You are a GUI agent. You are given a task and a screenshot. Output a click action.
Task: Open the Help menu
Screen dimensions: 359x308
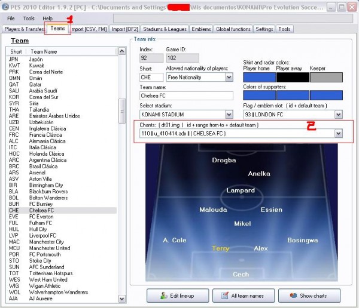coord(47,19)
